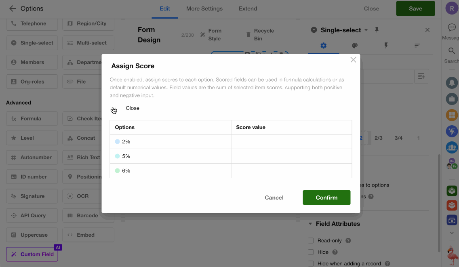This screenshot has width=459, height=267.
Task: Collapse the Field Attributes section
Action: (310, 224)
